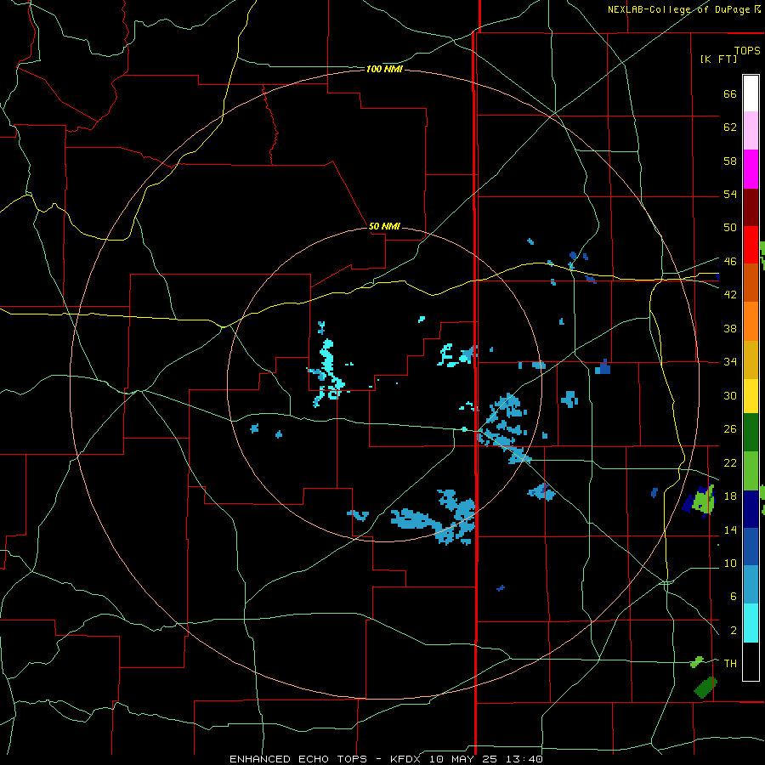The image size is (765, 765).
Task: Click the 46 legend value
Action: (x=730, y=262)
